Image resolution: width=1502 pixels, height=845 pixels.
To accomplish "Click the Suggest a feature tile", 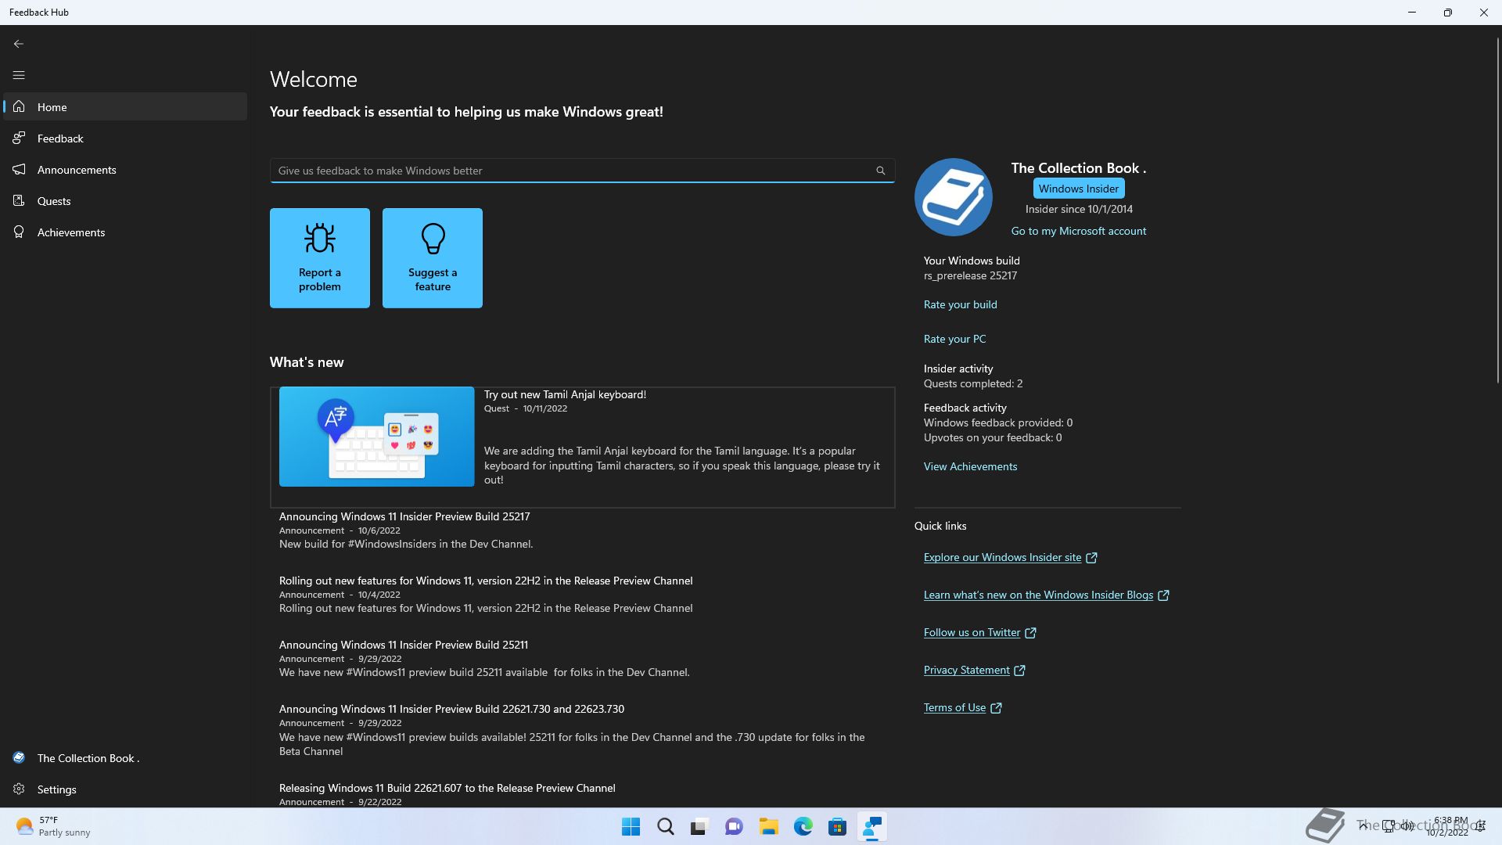I will pos(433,258).
